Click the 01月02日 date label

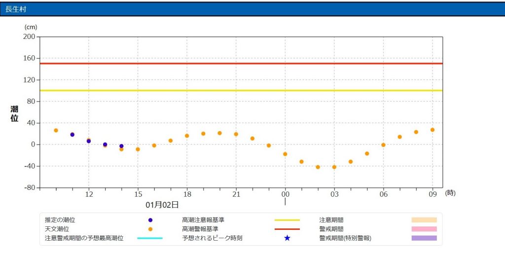click(162, 204)
